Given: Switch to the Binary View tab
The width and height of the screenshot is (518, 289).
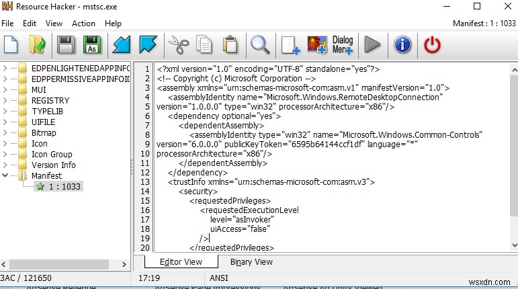Looking at the screenshot, I should [x=251, y=262].
